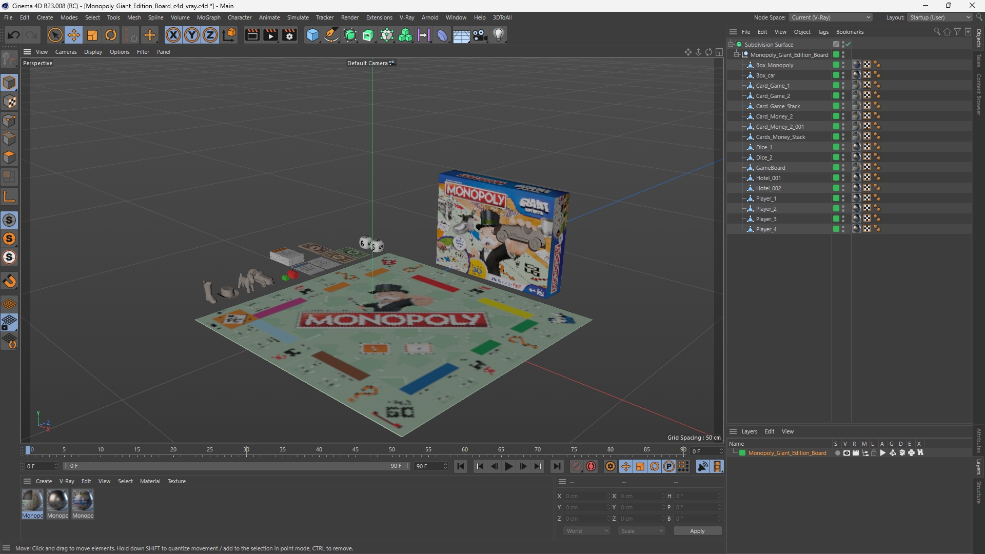Image resolution: width=985 pixels, height=554 pixels.
Task: Open the Render menu
Action: (350, 17)
